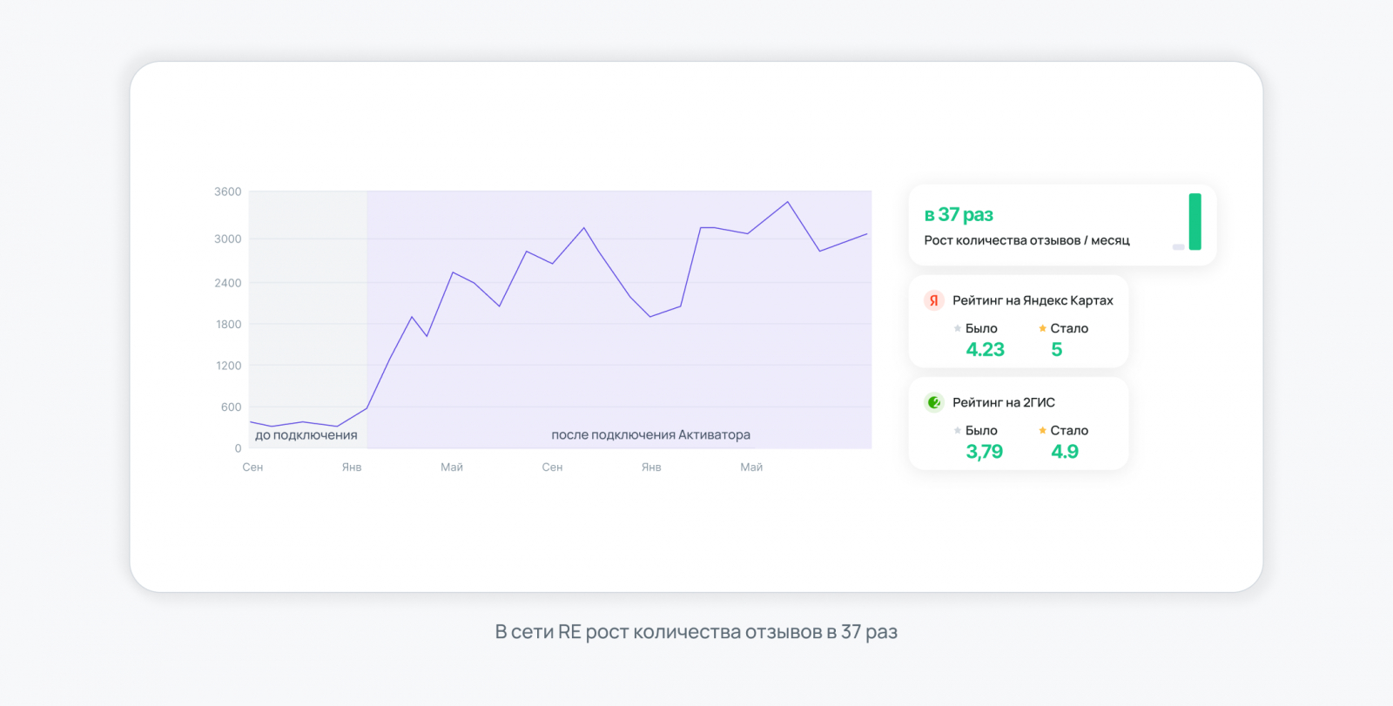Click the 2GIS old rating 3,79
Viewport: 1393px width, 706px height.
tap(984, 452)
